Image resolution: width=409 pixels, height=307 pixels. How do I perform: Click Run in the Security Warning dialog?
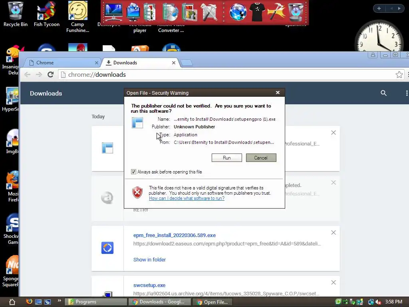(227, 157)
